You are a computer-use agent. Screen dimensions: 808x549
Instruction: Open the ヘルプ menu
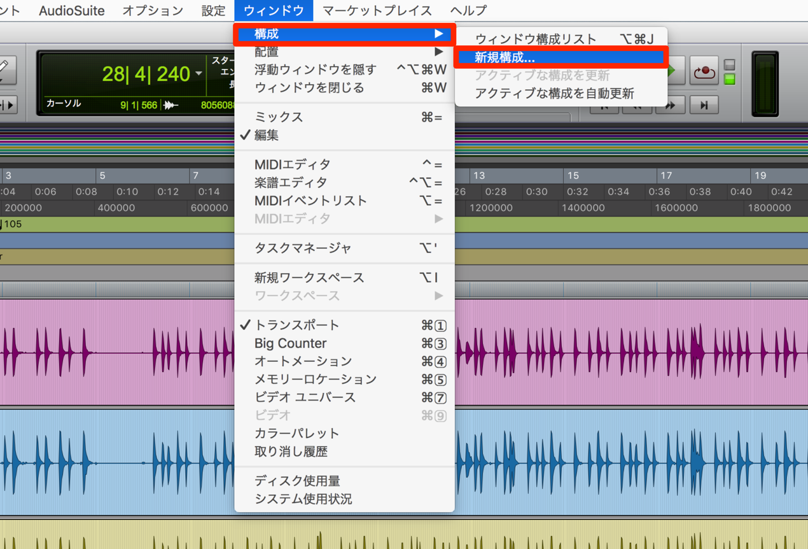point(468,10)
